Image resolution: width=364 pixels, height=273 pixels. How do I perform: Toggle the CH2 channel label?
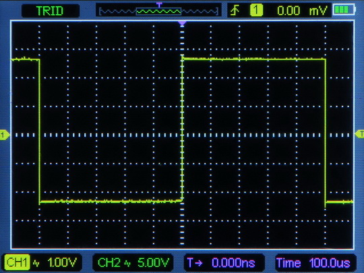[109, 263]
